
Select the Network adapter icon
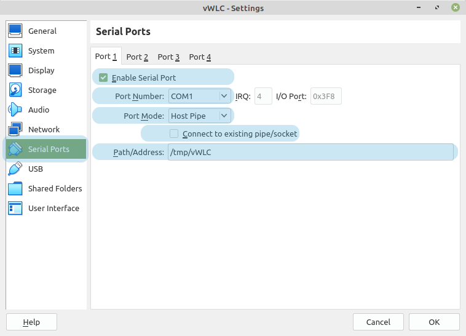click(x=15, y=129)
